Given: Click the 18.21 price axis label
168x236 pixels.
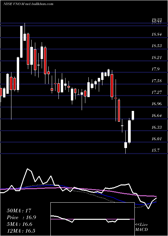Looking at the screenshot, I should (x=157, y=58).
